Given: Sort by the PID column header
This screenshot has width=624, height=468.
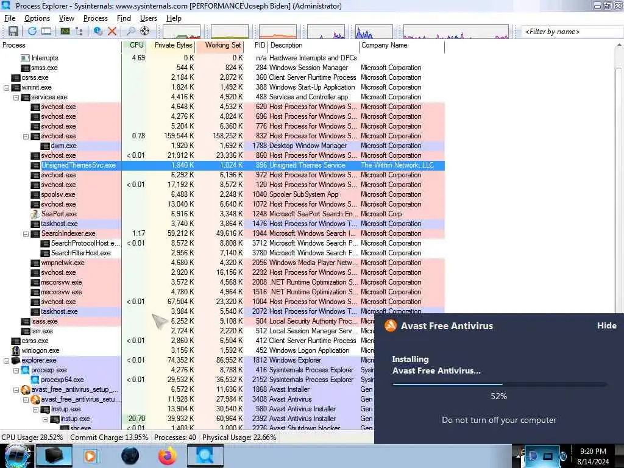Looking at the screenshot, I should [x=256, y=45].
